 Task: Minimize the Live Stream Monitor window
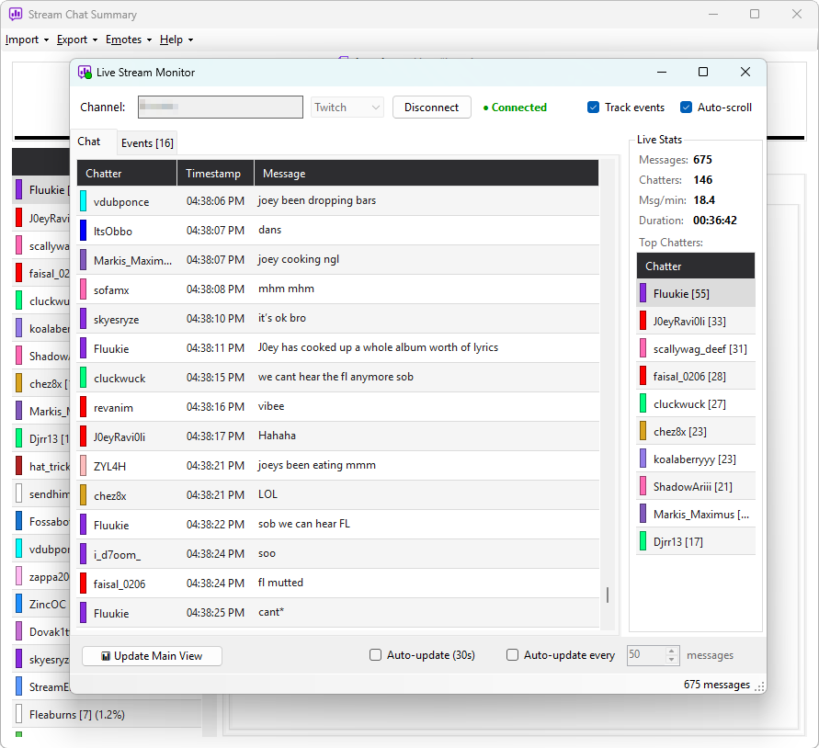(x=662, y=72)
